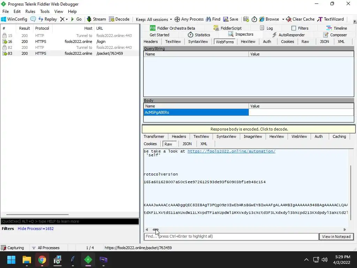Click the response body encoded decode bar

tap(249, 129)
